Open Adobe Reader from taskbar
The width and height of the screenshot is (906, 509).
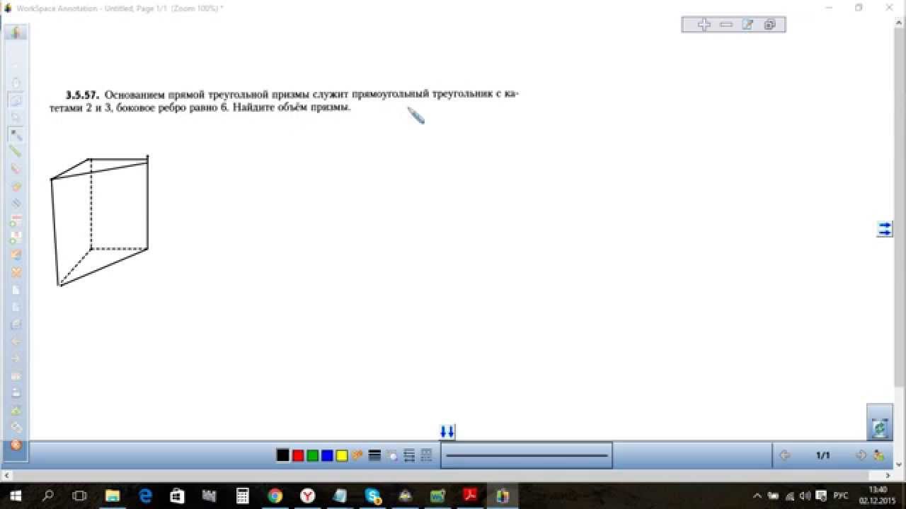pos(470,496)
